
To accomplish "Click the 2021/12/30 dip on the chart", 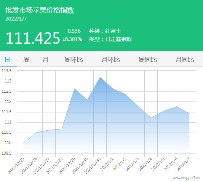I will coord(87,100).
